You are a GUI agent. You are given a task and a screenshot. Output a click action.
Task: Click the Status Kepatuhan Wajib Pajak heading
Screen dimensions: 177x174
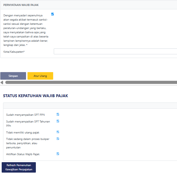click(x=36, y=96)
